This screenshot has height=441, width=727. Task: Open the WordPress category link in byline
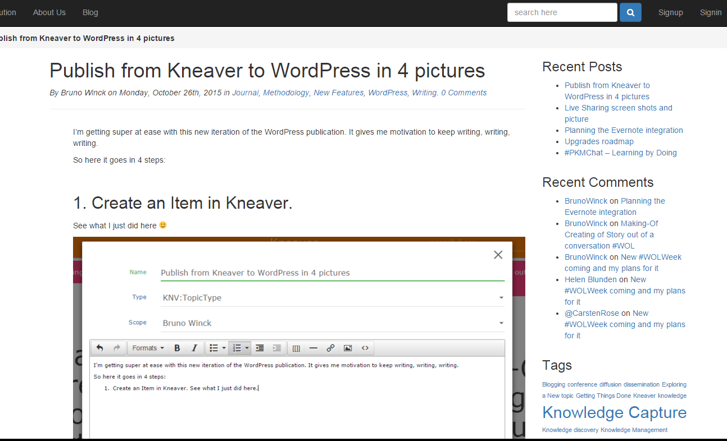click(388, 93)
